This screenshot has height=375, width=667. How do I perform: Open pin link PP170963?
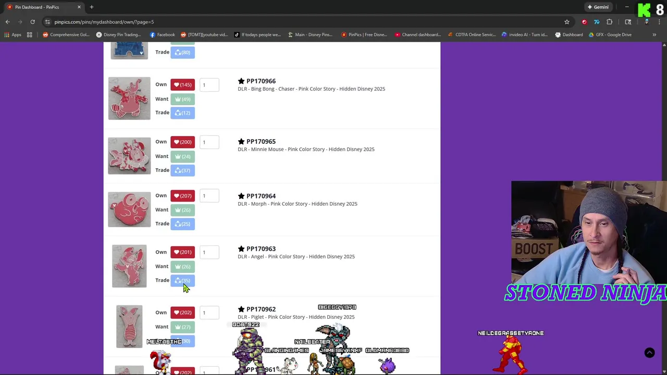[x=261, y=249]
